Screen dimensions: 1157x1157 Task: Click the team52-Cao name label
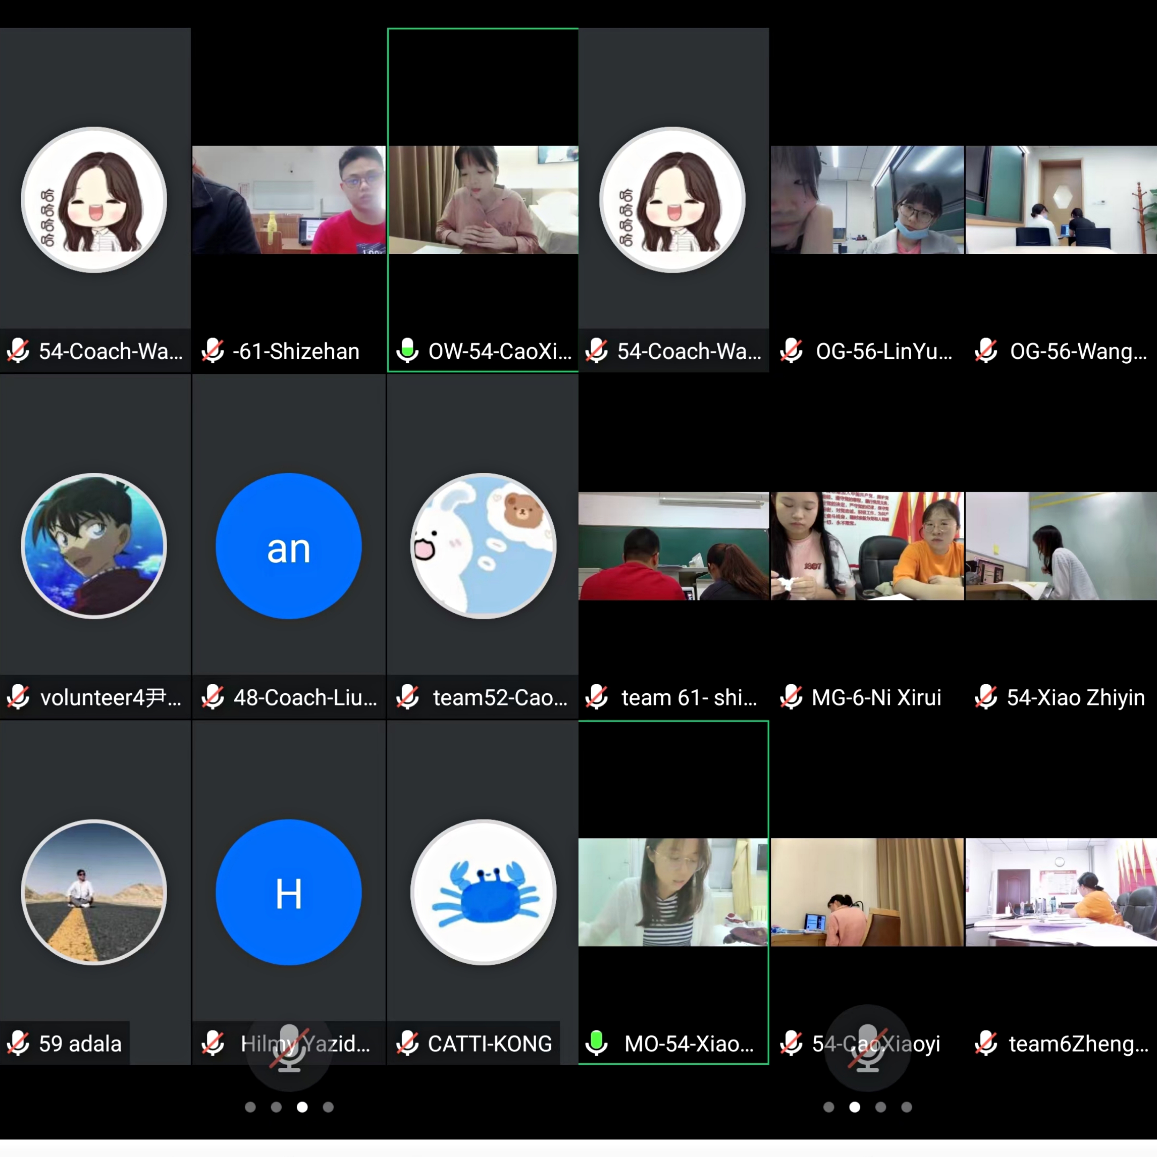(x=500, y=698)
